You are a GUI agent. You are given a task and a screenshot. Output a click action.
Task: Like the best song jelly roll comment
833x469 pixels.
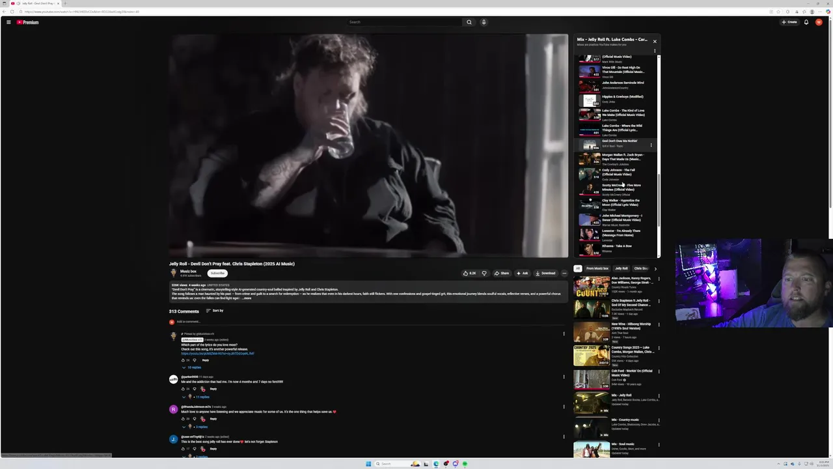click(x=183, y=449)
